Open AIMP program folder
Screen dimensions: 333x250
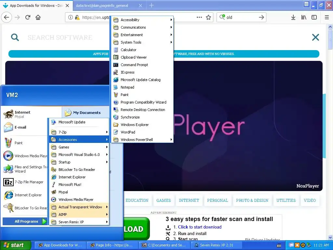point(79,215)
